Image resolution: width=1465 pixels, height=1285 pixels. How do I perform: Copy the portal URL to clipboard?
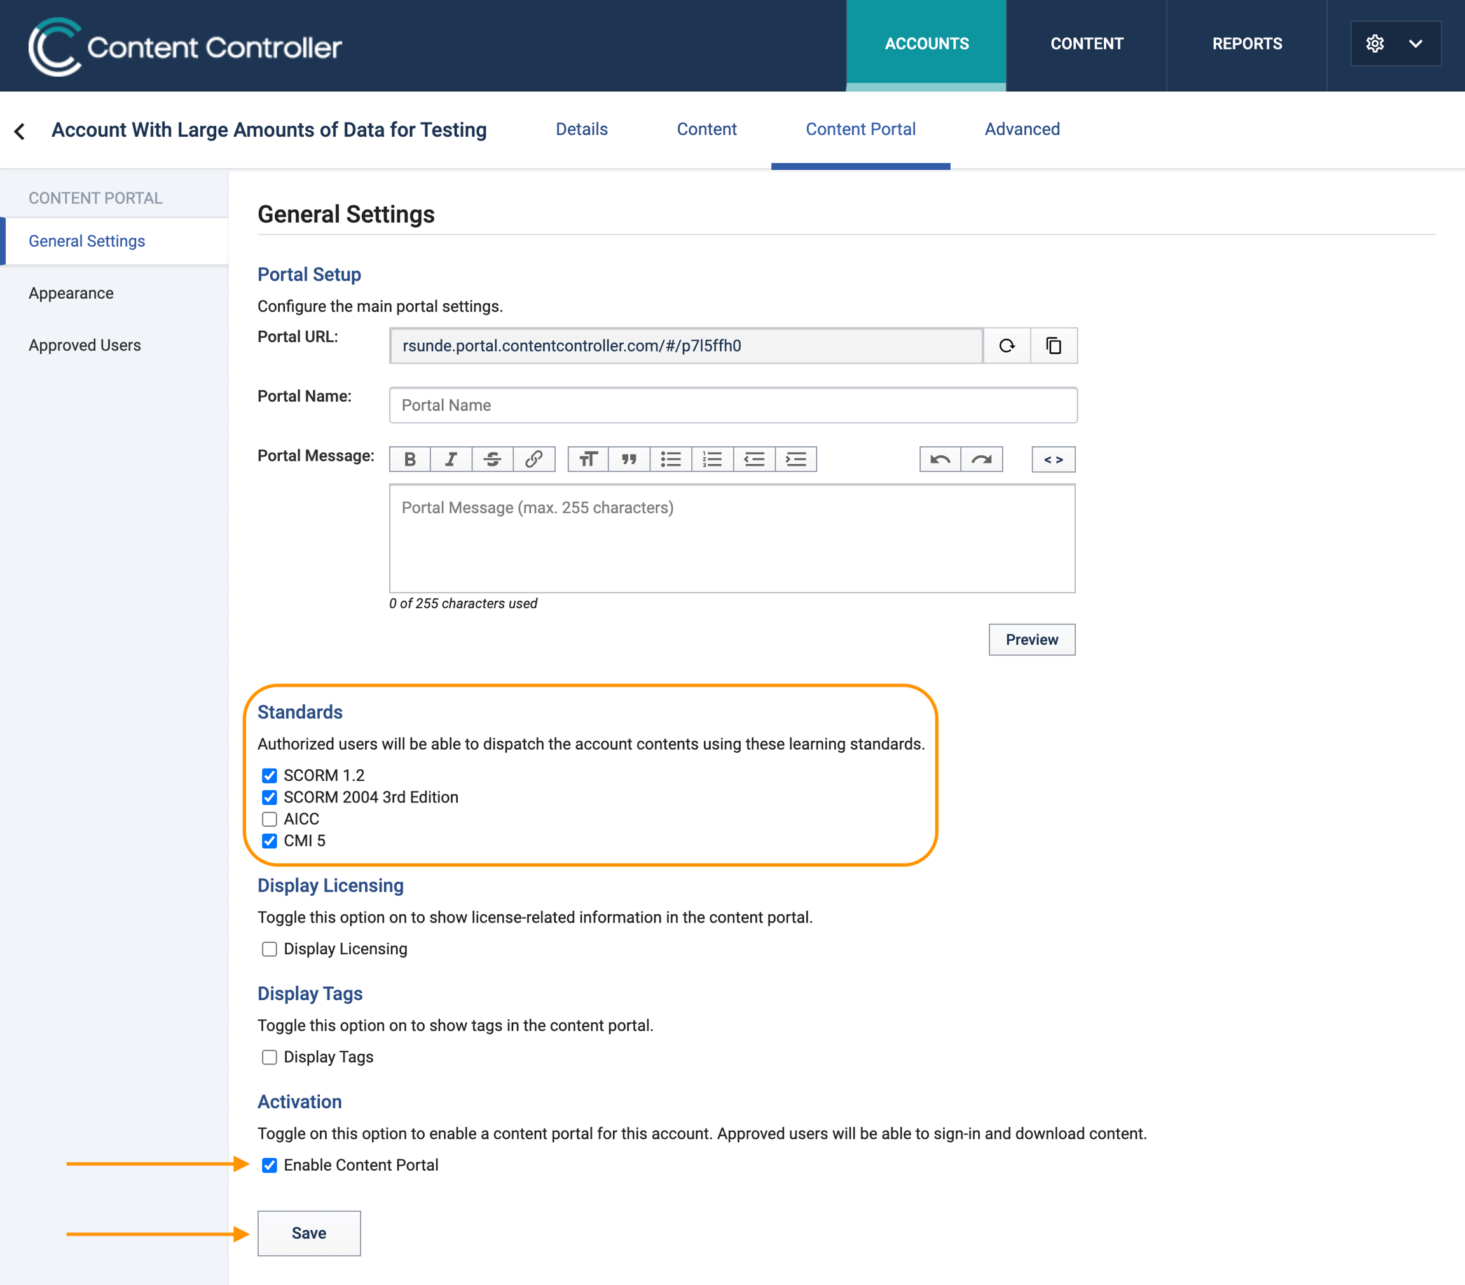tap(1053, 345)
